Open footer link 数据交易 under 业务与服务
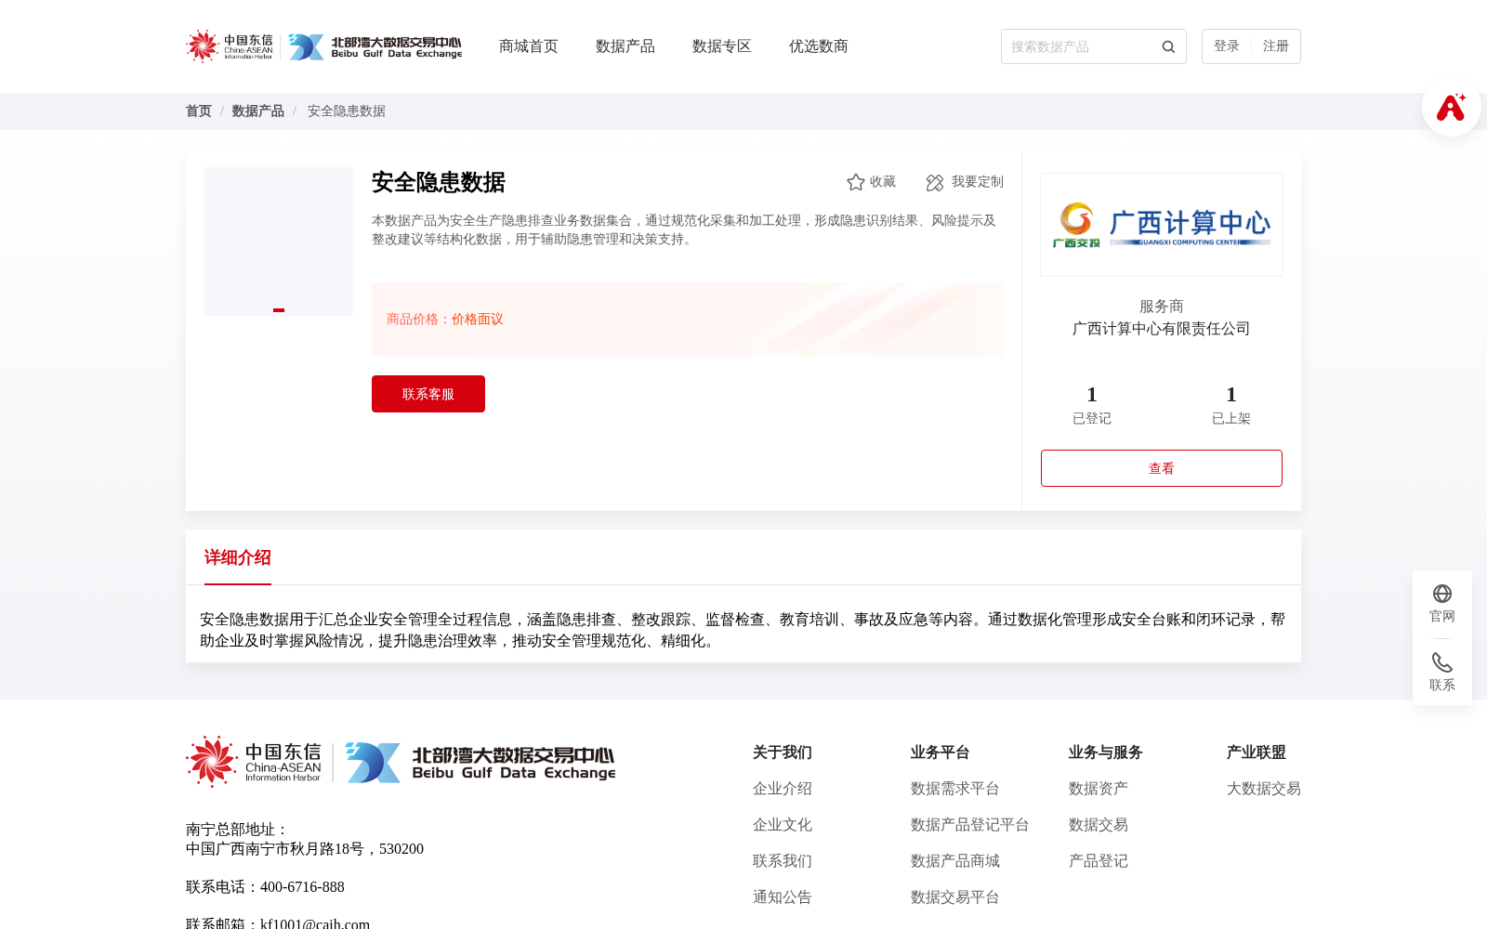1487x929 pixels. pyautogui.click(x=1099, y=825)
